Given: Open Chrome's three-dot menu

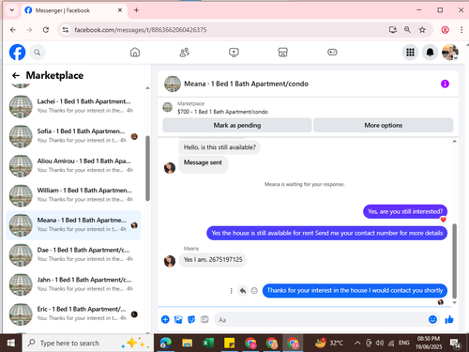Looking at the screenshot, I should click(461, 30).
